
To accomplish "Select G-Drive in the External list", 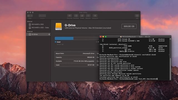I will click(x=38, y=34).
